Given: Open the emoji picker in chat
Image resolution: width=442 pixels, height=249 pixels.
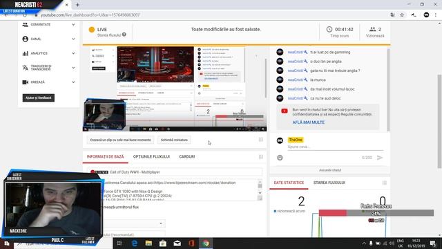Looking at the screenshot, I should coord(280,158).
